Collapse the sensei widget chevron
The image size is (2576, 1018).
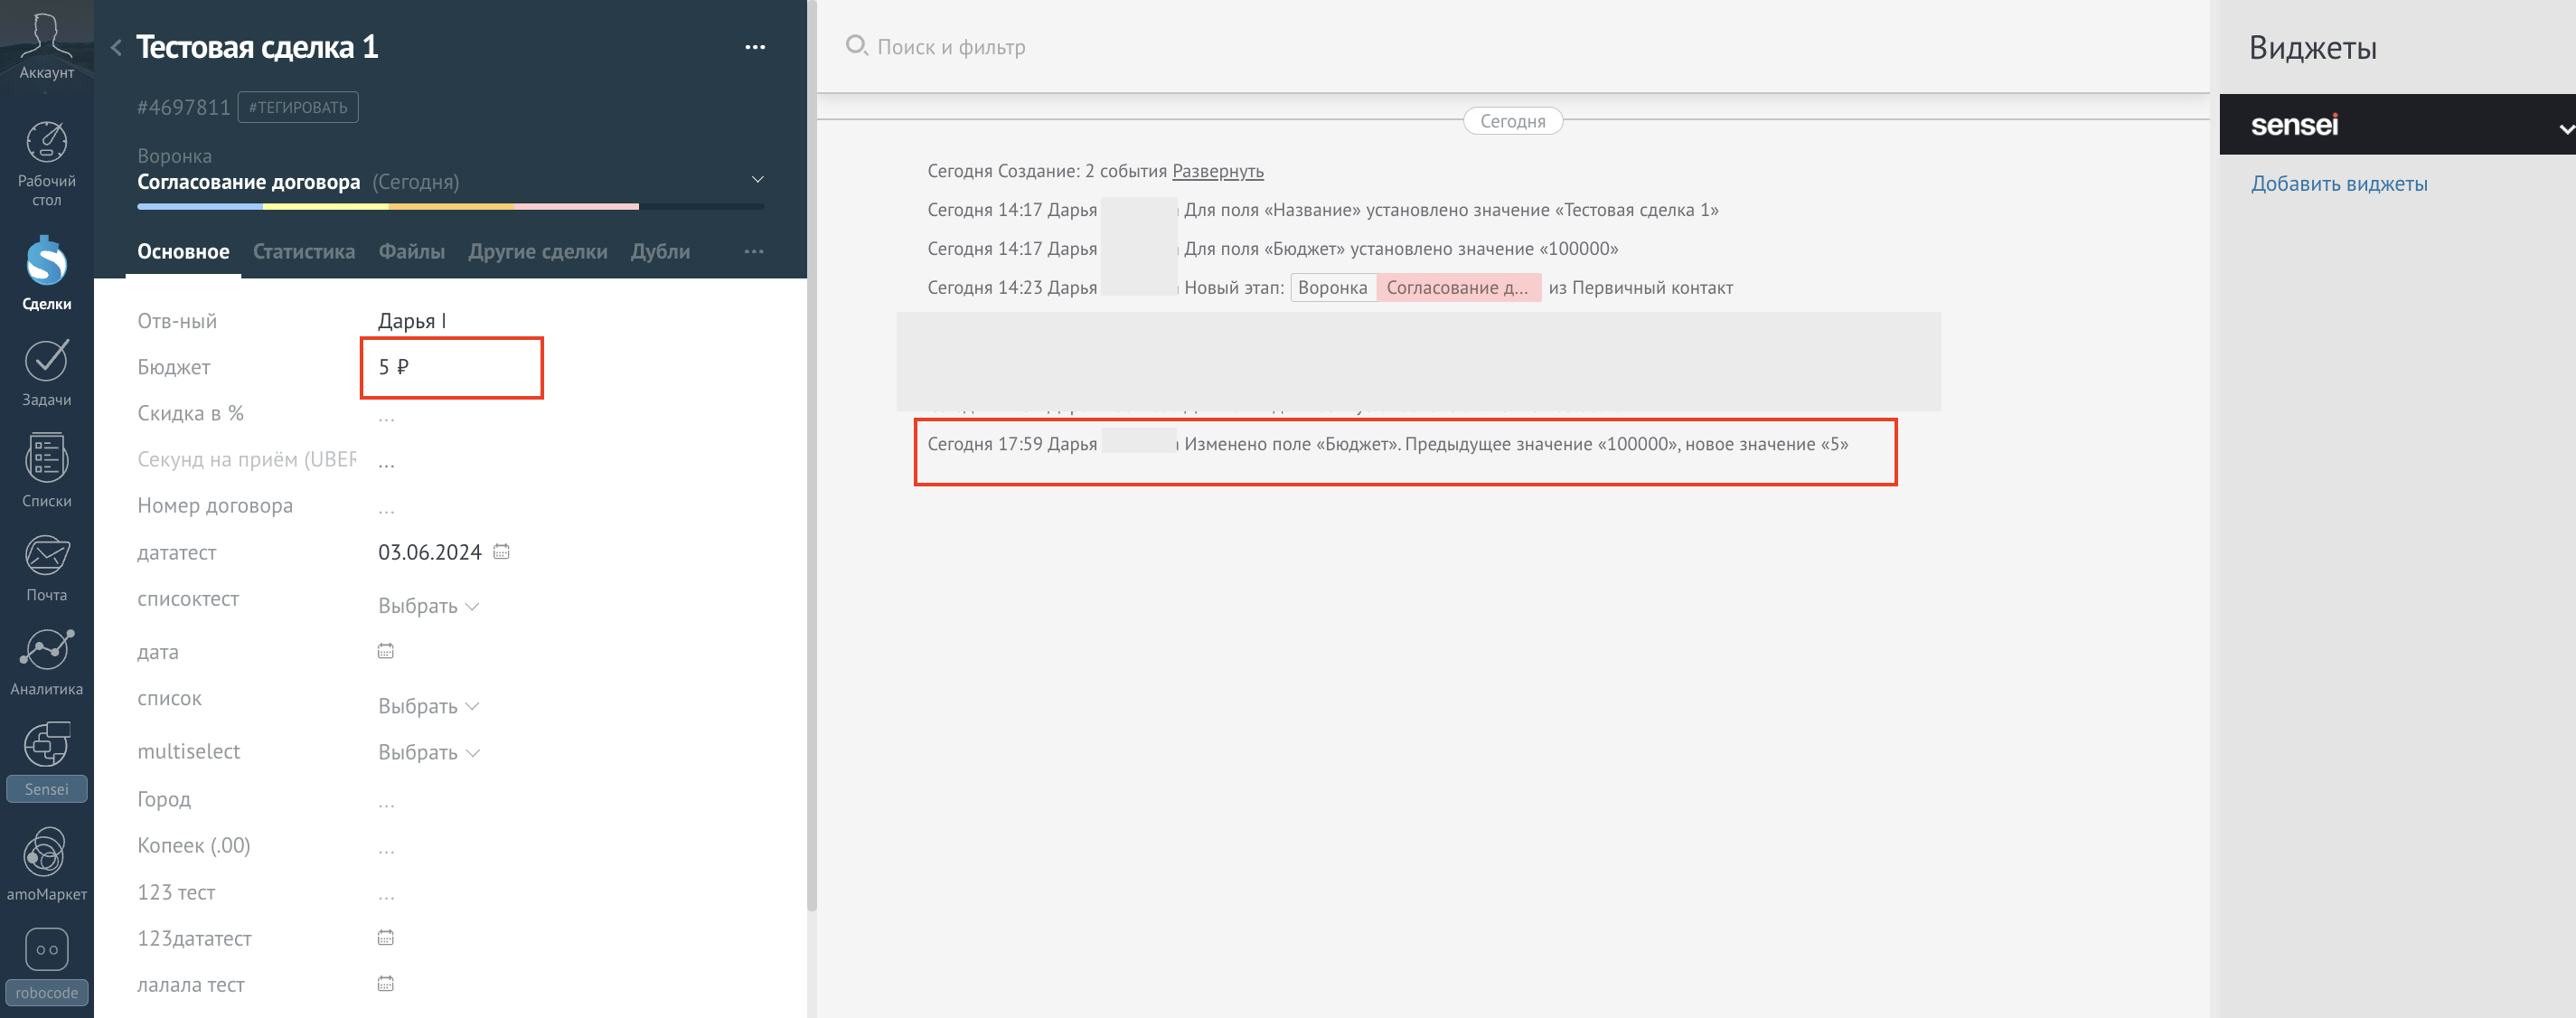[x=2565, y=129]
